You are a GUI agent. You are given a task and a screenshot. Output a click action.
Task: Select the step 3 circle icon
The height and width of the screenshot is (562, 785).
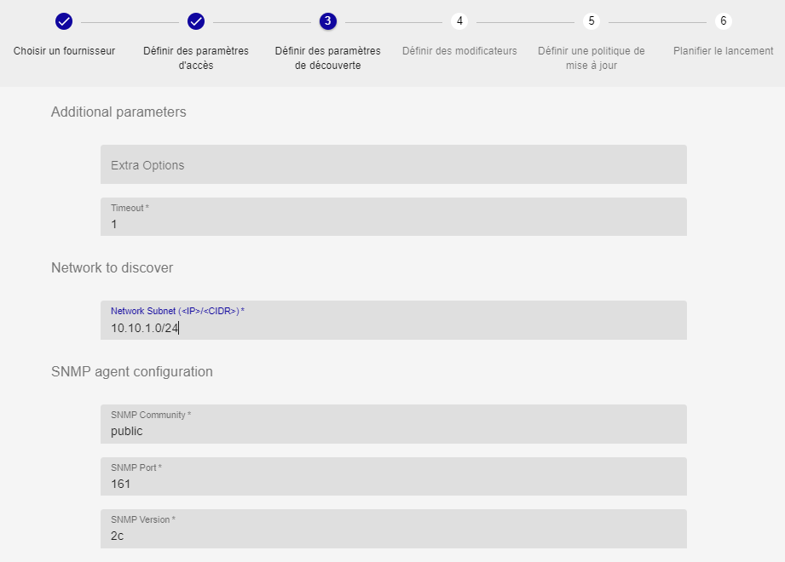327,21
